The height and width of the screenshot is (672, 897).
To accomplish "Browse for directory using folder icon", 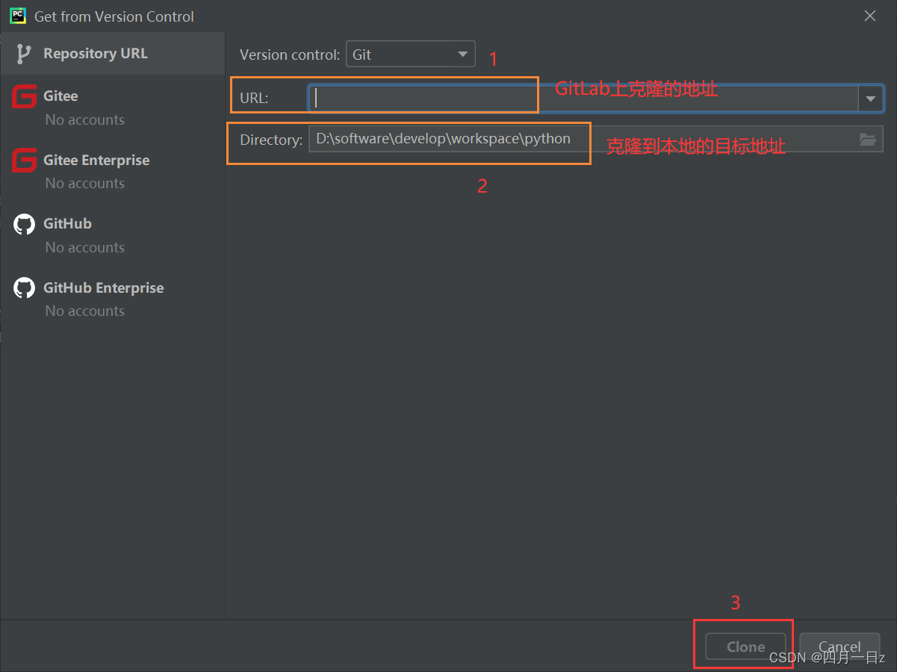I will click(x=868, y=140).
